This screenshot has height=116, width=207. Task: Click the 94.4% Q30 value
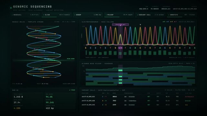coord(49,97)
